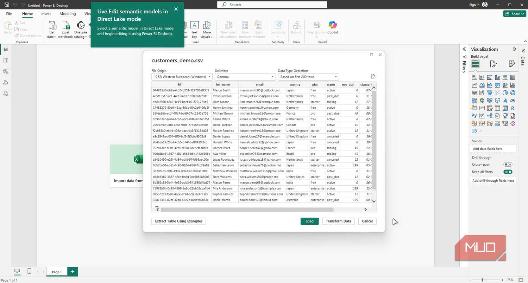Expand the Data pane
The height and width of the screenshot is (283, 528).
tap(523, 51)
